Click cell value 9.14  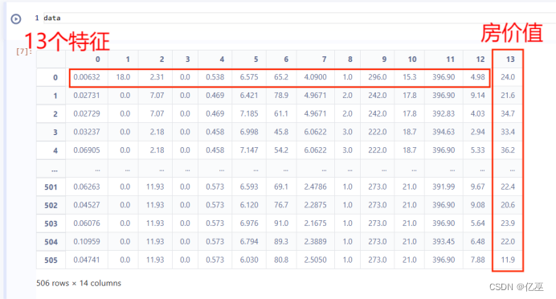point(477,96)
